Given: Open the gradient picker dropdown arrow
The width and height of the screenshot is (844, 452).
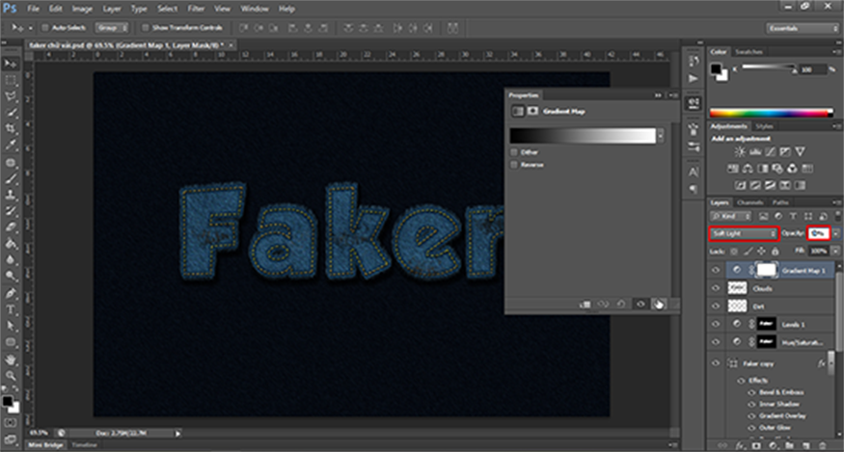Looking at the screenshot, I should pos(661,136).
